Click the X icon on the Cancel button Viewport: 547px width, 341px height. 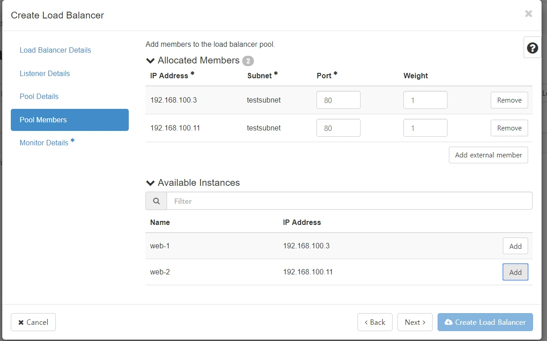[20, 322]
